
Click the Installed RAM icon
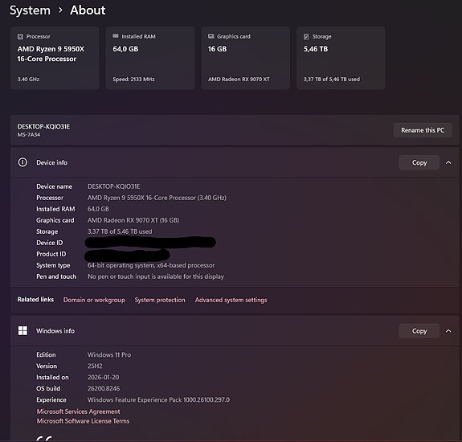pos(116,36)
